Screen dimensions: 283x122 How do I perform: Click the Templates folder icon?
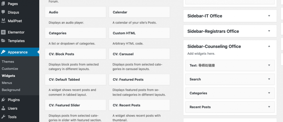coord(3,41)
